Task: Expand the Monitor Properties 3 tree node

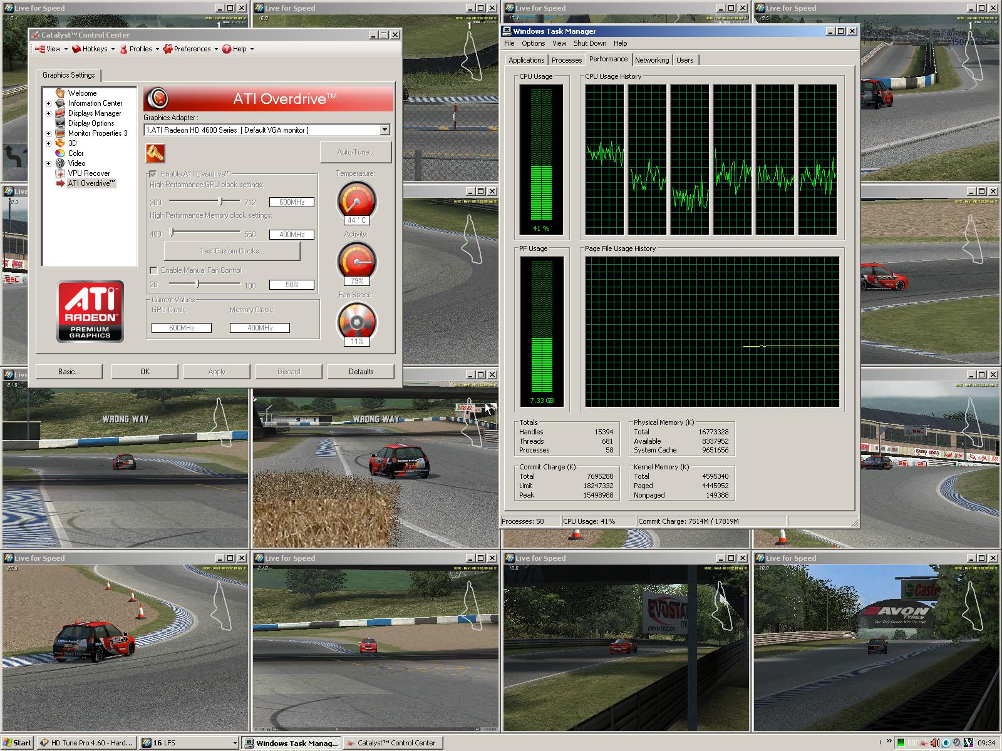Action: [x=48, y=133]
